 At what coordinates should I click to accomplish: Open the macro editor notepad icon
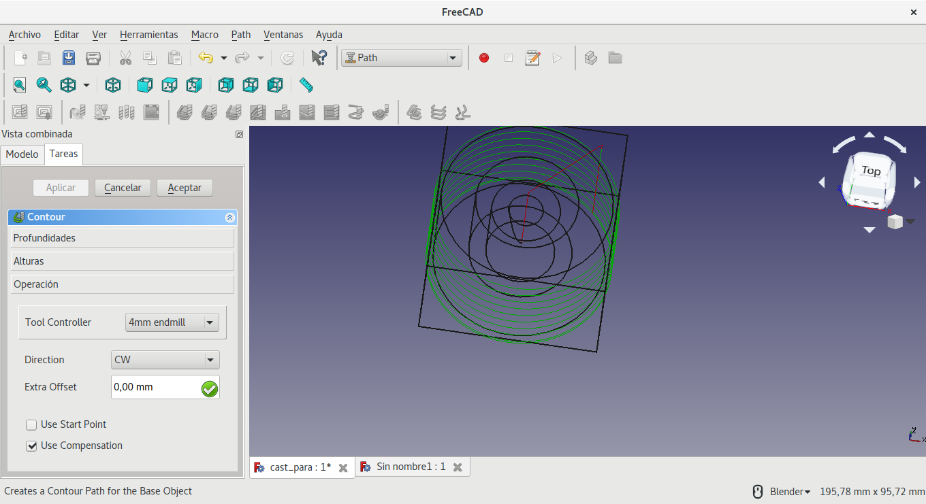[x=532, y=58]
